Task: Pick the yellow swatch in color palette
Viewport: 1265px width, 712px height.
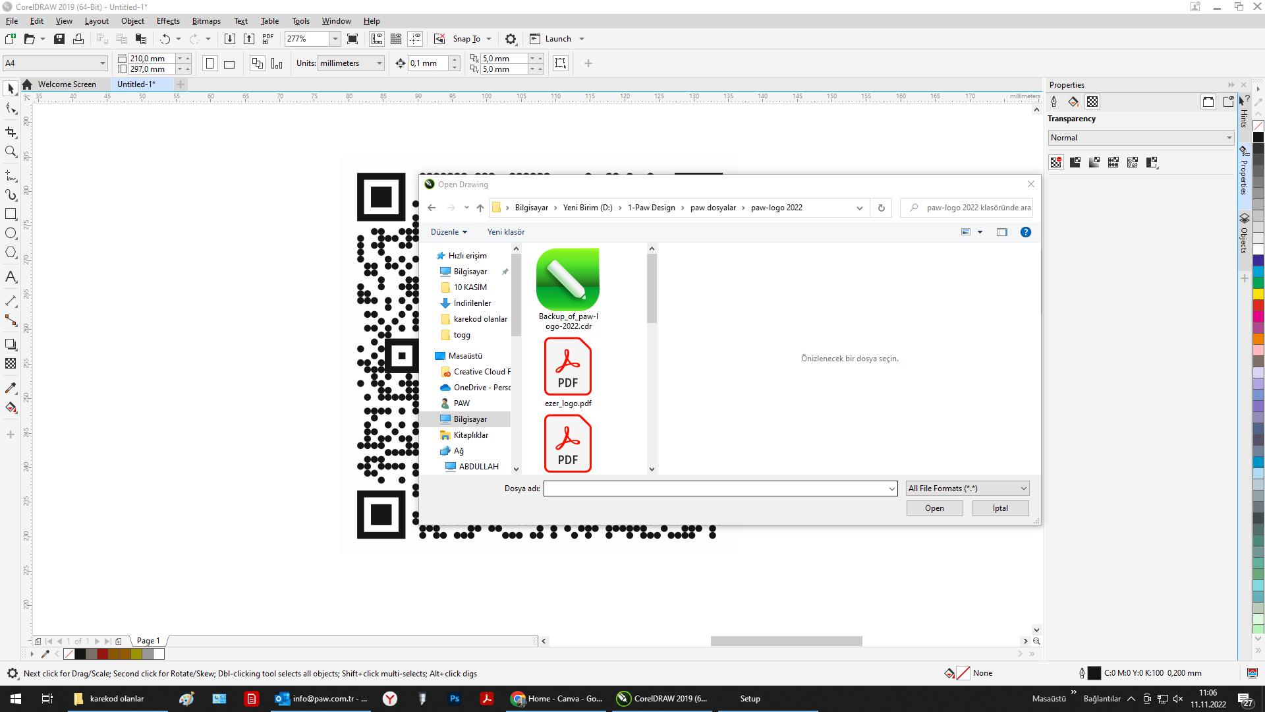Action: (1258, 294)
